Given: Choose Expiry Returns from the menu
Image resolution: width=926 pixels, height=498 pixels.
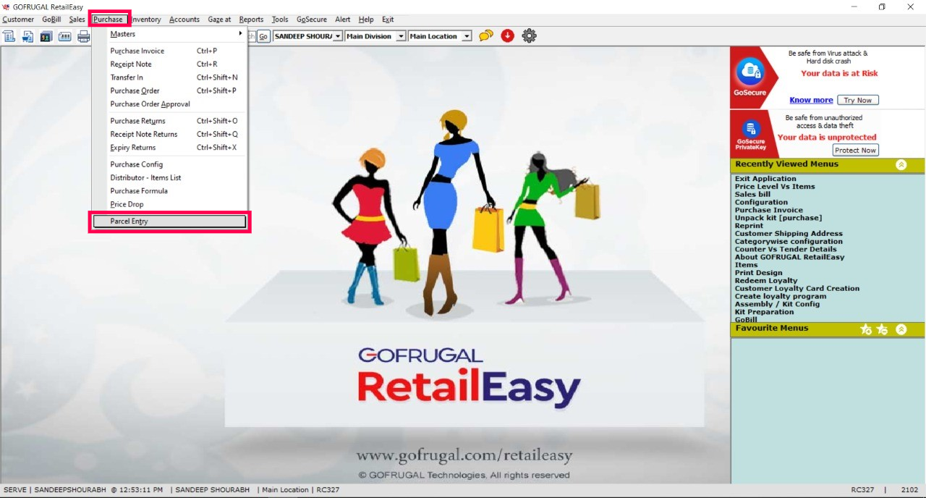Looking at the screenshot, I should [170, 148].
